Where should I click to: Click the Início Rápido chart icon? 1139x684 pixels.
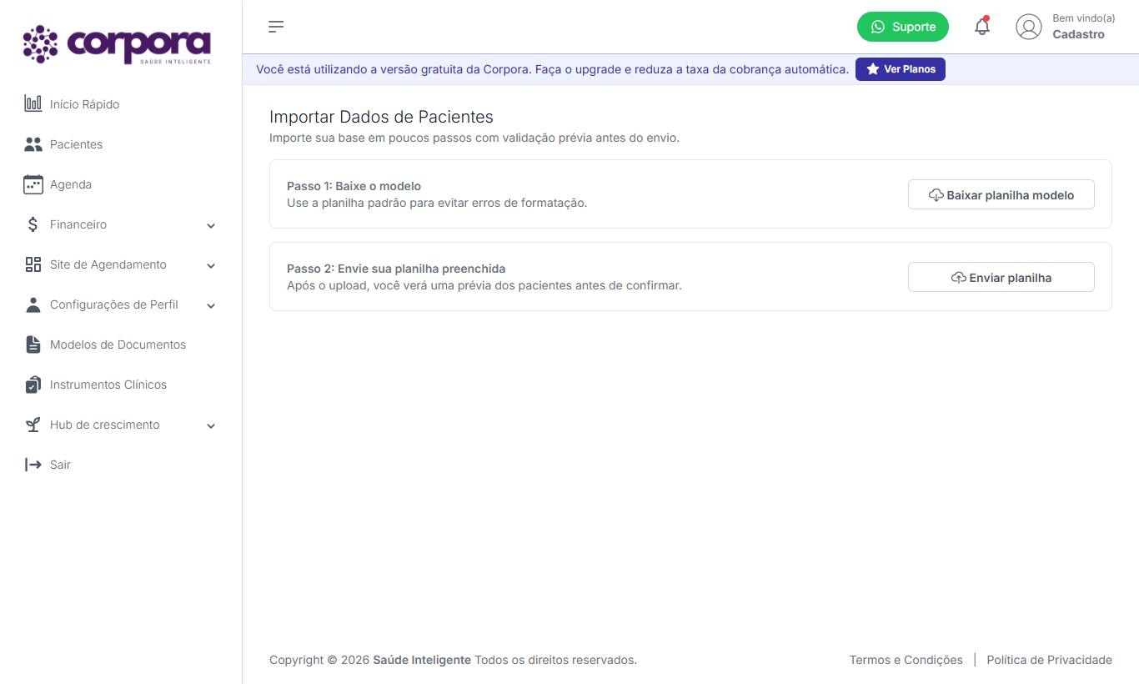coord(33,104)
